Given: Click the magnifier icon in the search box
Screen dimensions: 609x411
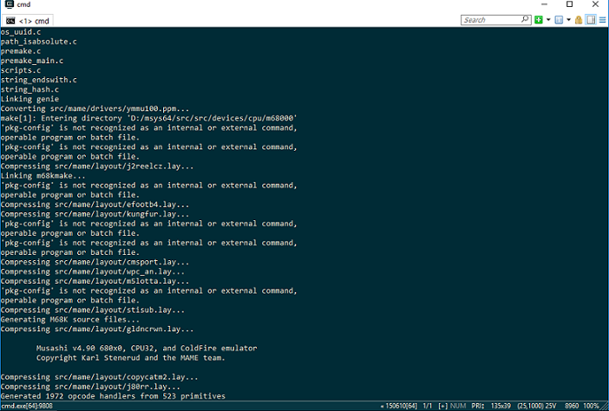Looking at the screenshot, I should click(527, 19).
